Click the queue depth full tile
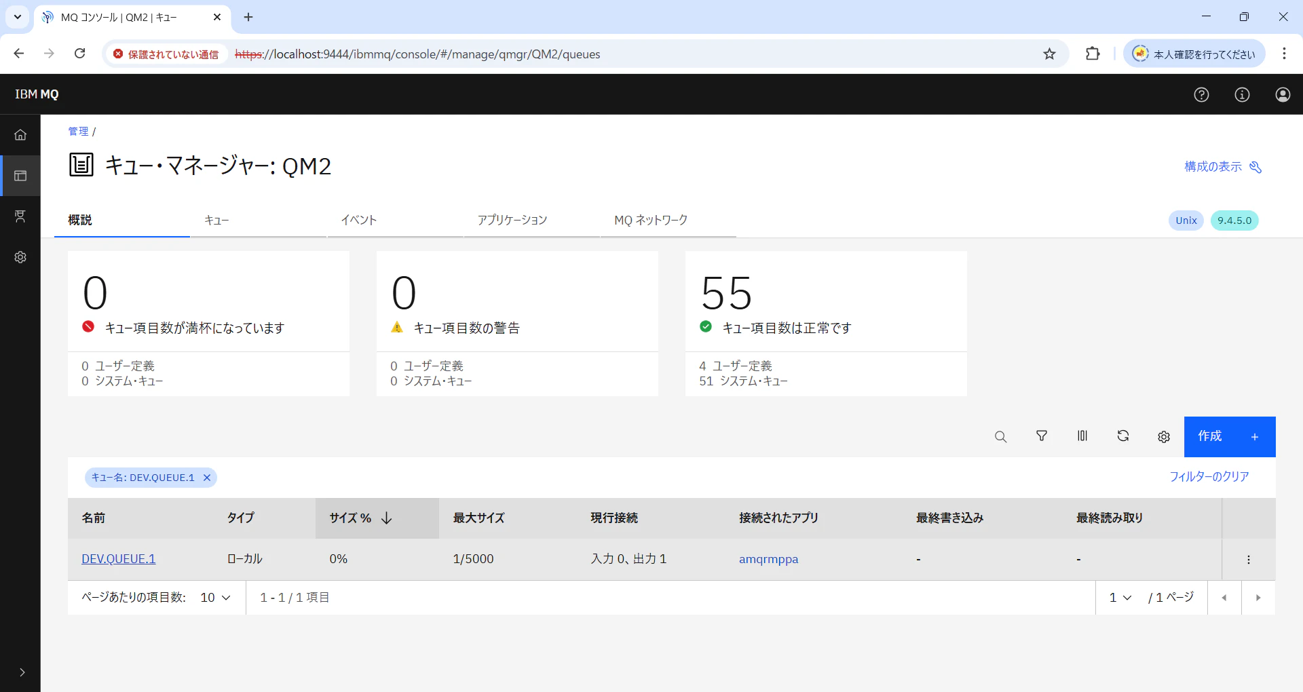The height and width of the screenshot is (692, 1303). [x=208, y=324]
